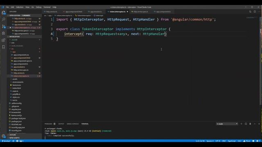Open errors and warnings in status bar

click(x=20, y=141)
